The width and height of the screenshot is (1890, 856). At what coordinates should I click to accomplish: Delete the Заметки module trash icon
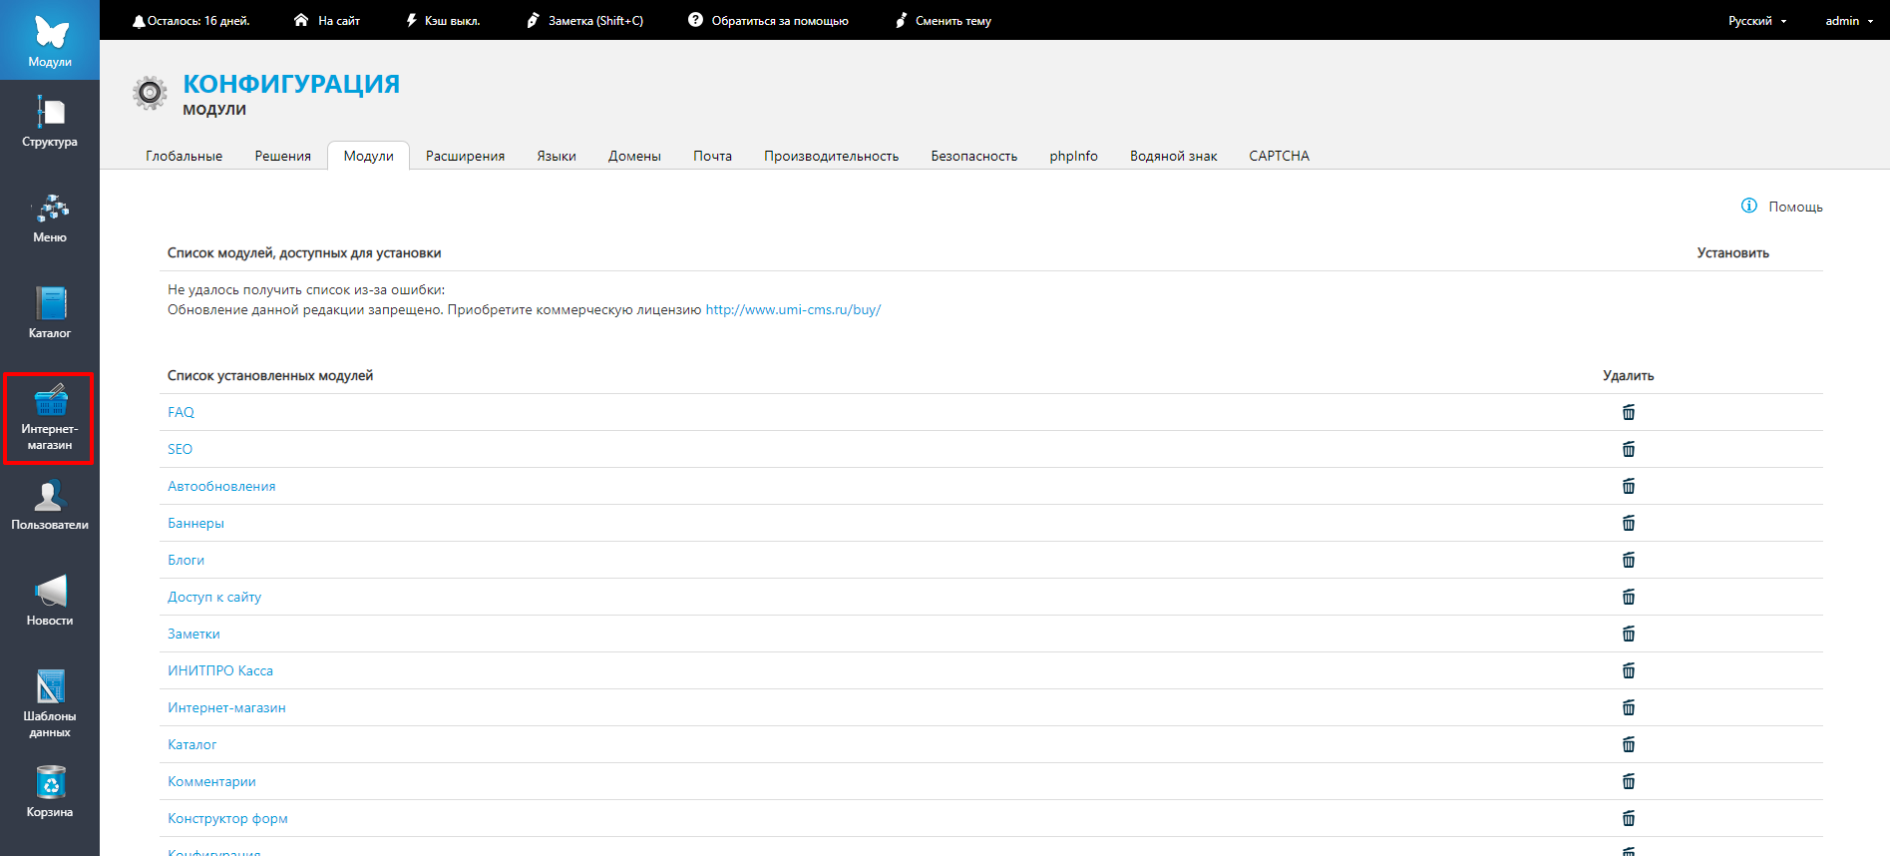(1629, 634)
